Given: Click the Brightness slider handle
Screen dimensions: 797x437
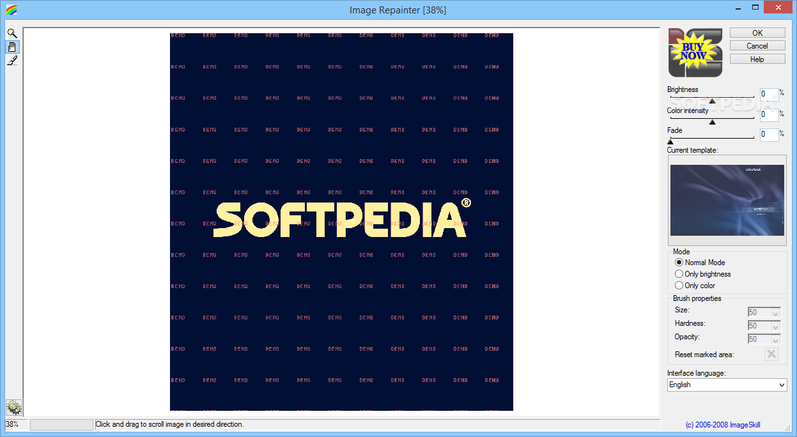Looking at the screenshot, I should pos(712,101).
